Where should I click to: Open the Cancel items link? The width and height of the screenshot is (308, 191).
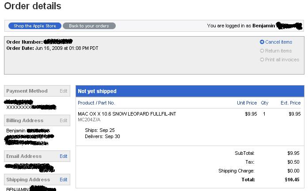coord(278,42)
